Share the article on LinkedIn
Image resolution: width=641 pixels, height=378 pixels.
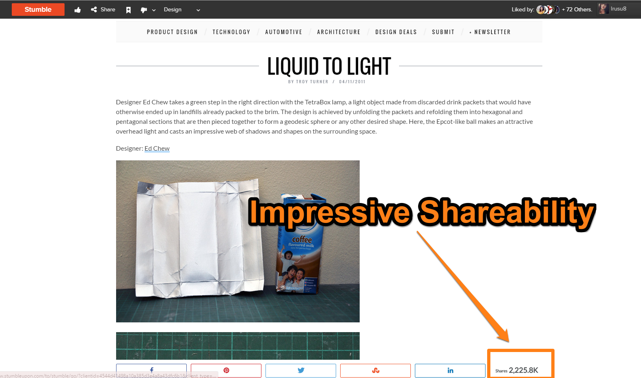coord(450,371)
